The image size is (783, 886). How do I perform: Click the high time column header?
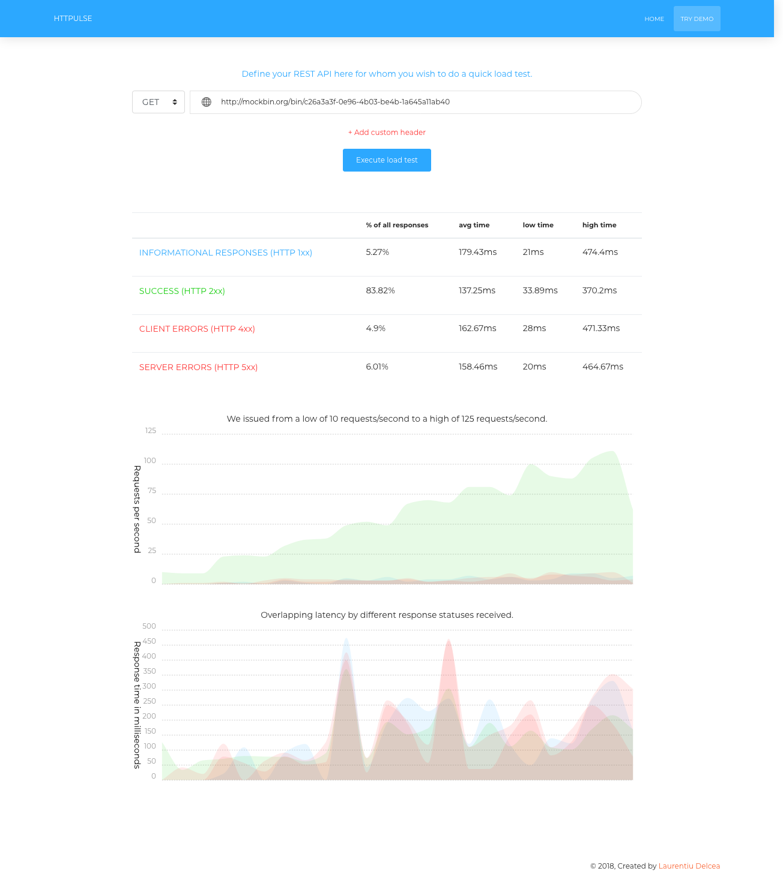click(x=599, y=225)
